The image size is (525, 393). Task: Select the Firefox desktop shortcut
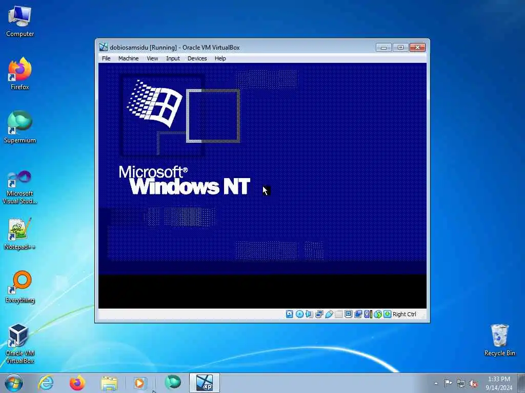[x=20, y=74]
